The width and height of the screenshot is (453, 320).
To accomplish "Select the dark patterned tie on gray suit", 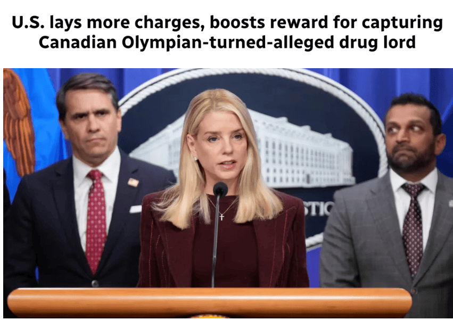I will pyautogui.click(x=413, y=228).
